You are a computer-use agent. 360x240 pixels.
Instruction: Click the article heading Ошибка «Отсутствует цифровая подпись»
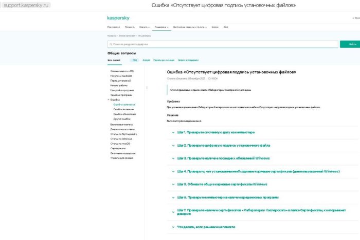coord(231,72)
